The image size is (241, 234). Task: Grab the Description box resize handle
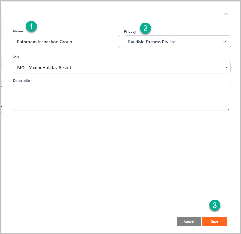pyautogui.click(x=229, y=109)
